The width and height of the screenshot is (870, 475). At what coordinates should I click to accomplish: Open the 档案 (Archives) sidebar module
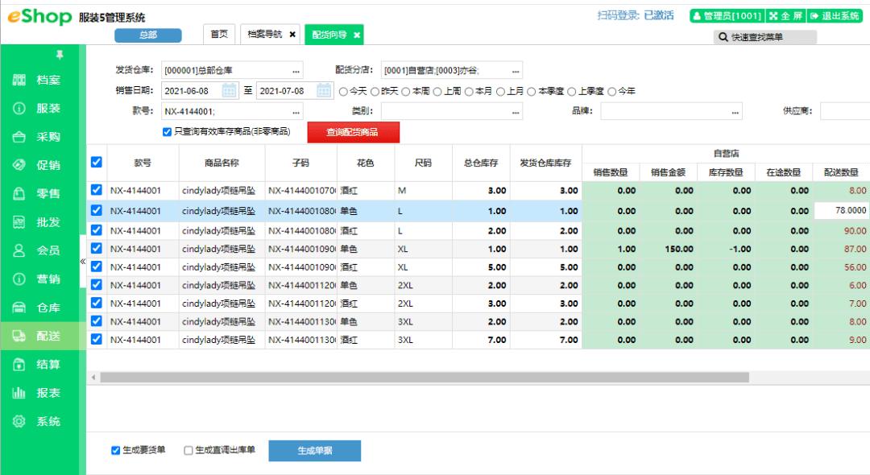click(38, 78)
